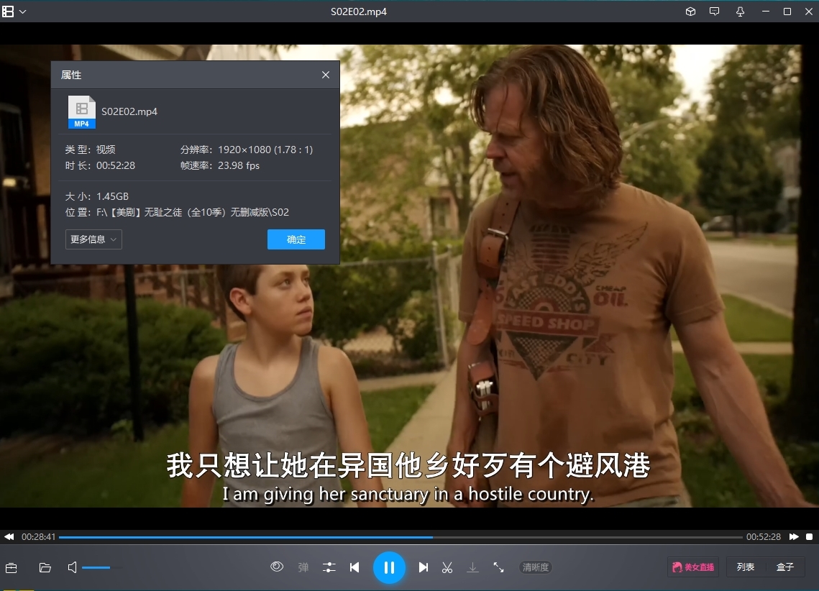Screen dimensions: 819x591
Task: Open the feedback message icon in the title bar
Action: click(x=715, y=12)
